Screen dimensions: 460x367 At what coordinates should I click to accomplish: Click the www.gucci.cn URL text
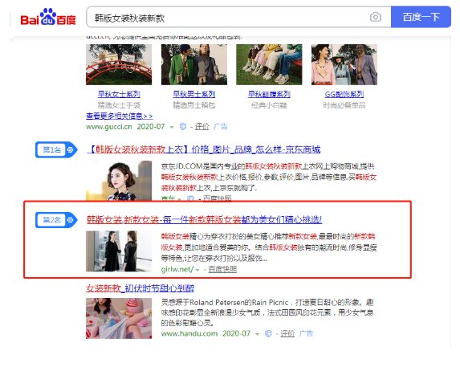pos(109,127)
